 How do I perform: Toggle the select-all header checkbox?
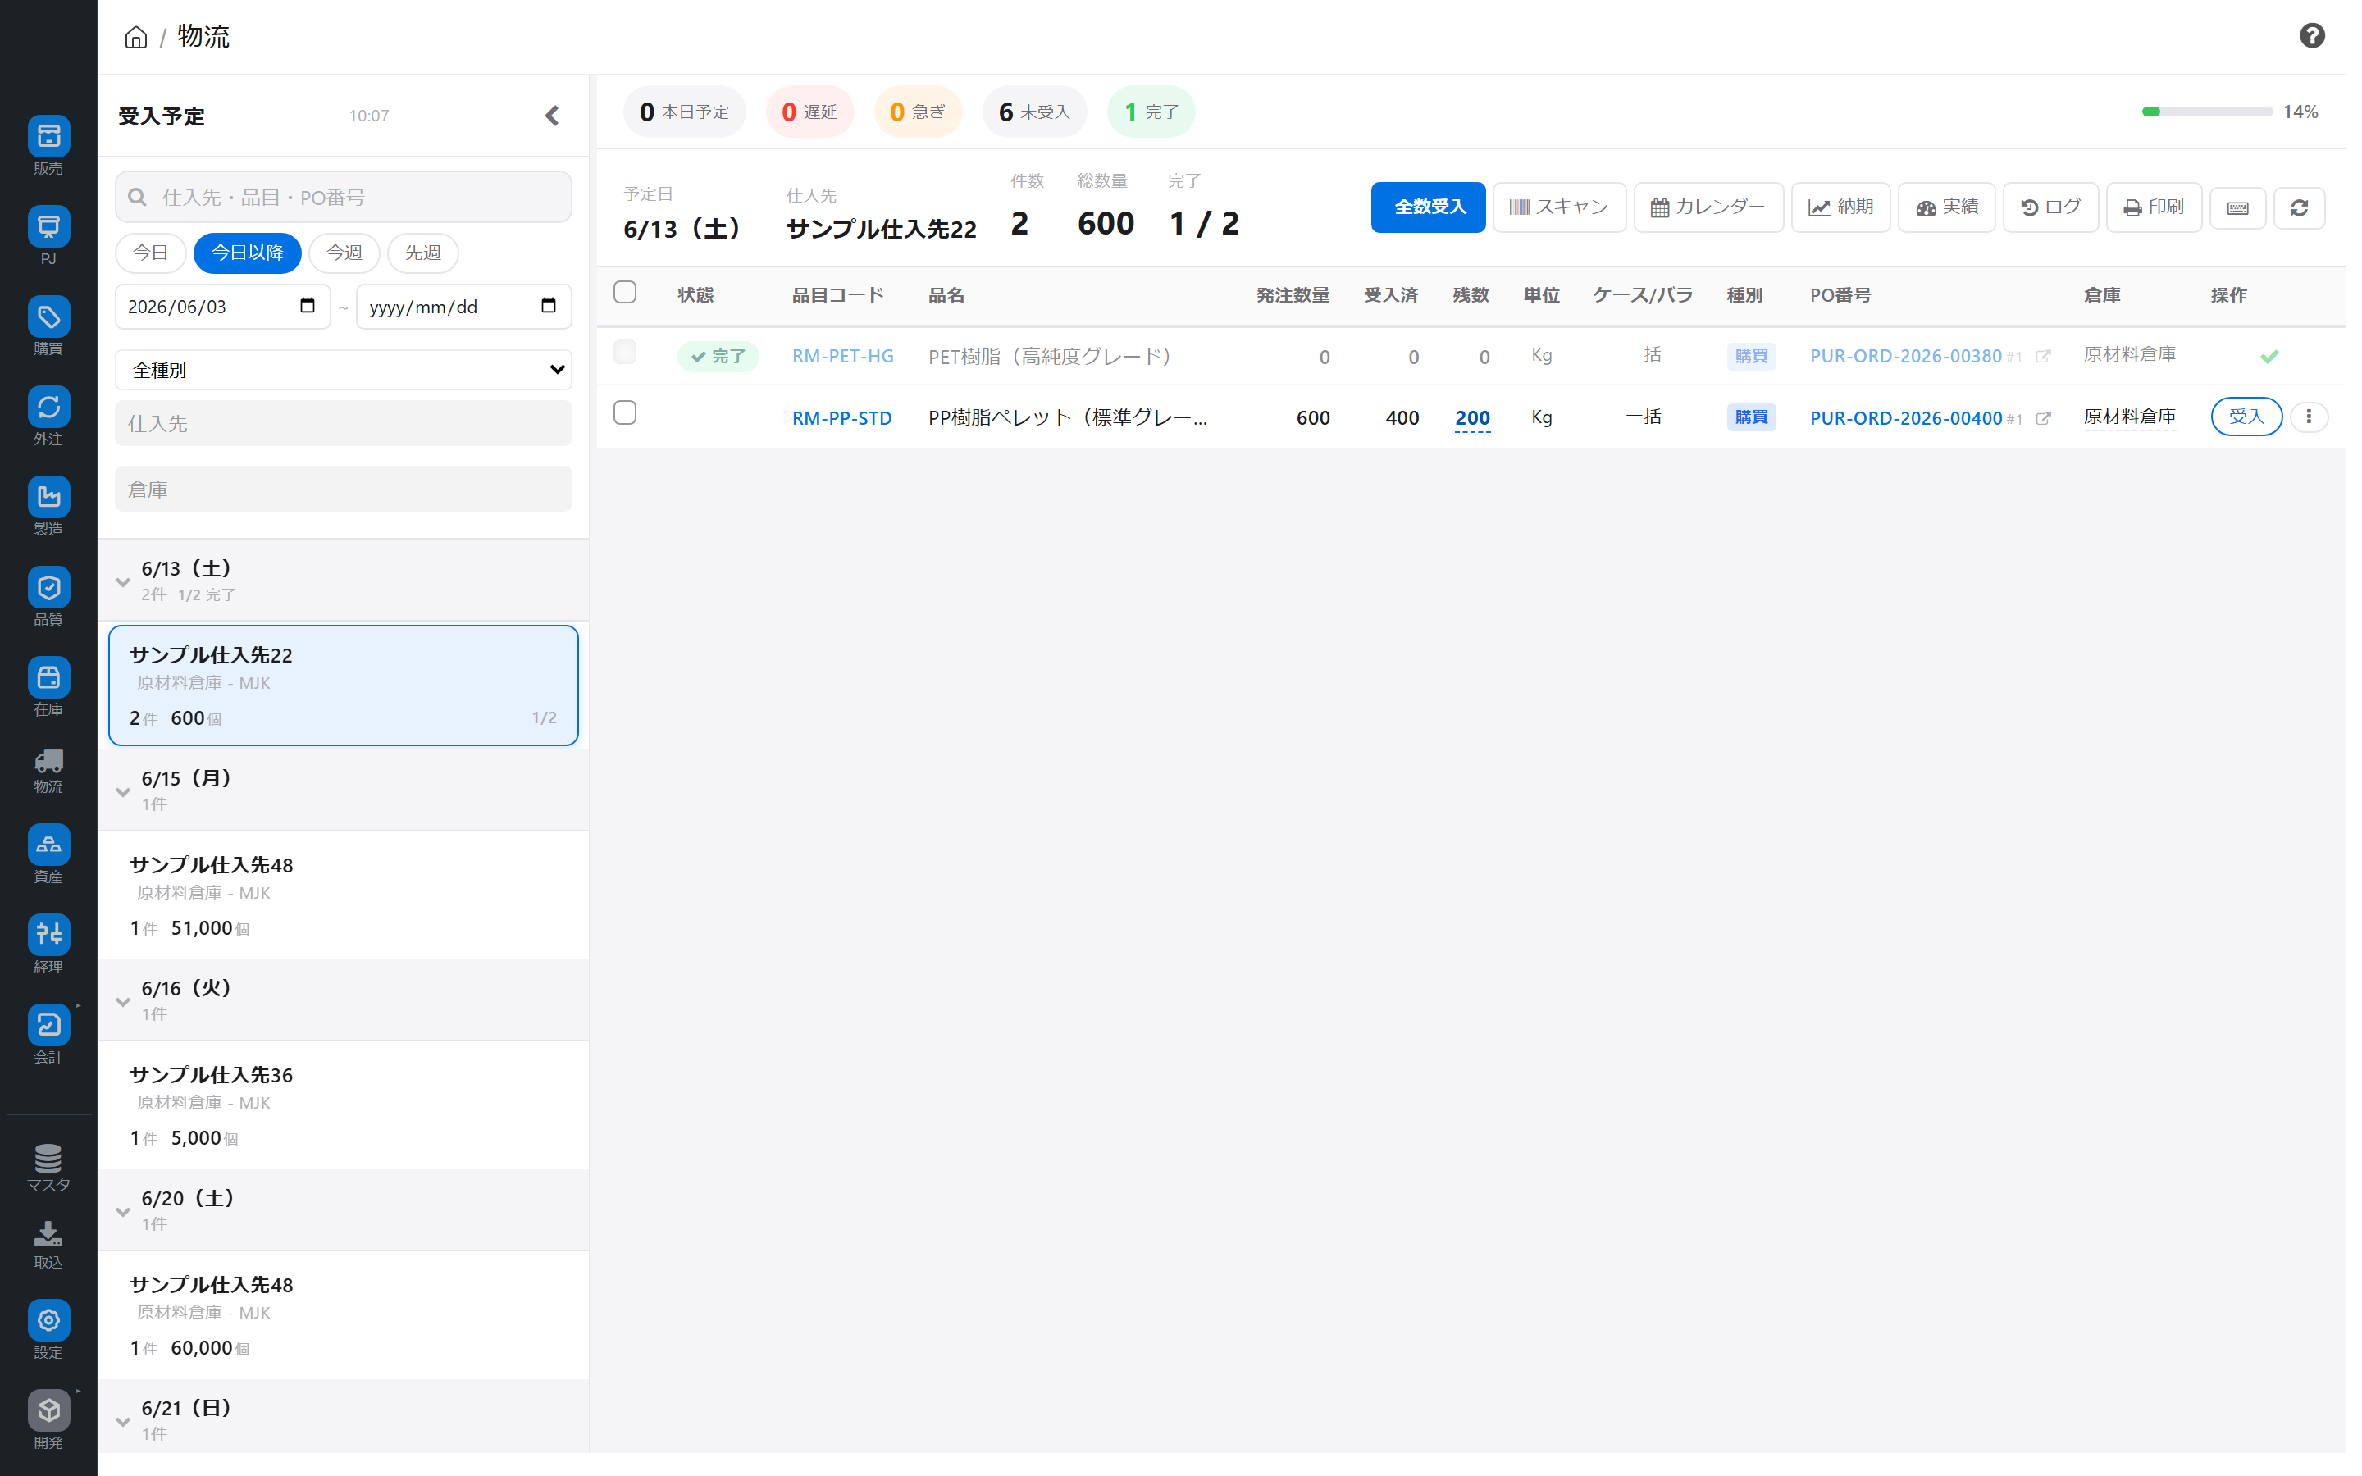pyautogui.click(x=625, y=293)
